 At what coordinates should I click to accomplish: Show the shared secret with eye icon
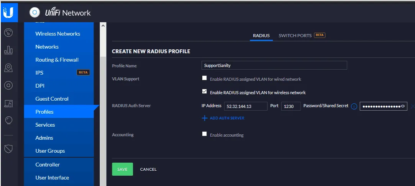click(x=403, y=106)
